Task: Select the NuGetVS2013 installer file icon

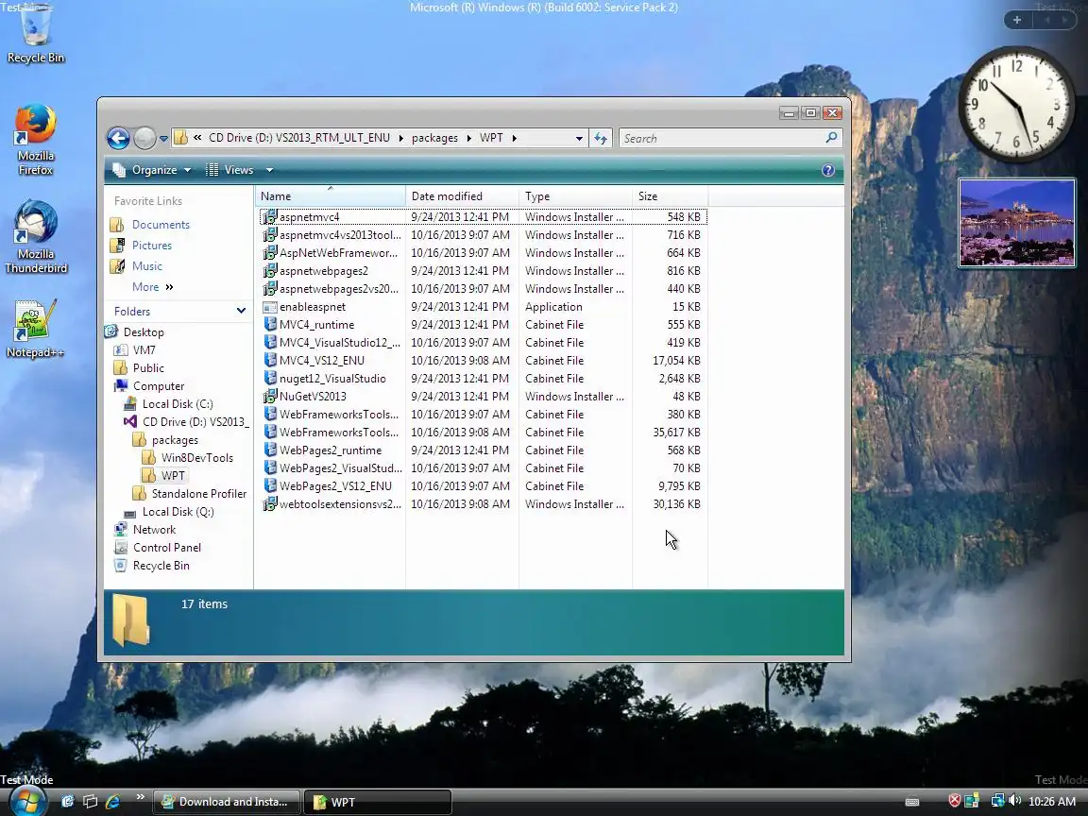Action: point(269,397)
